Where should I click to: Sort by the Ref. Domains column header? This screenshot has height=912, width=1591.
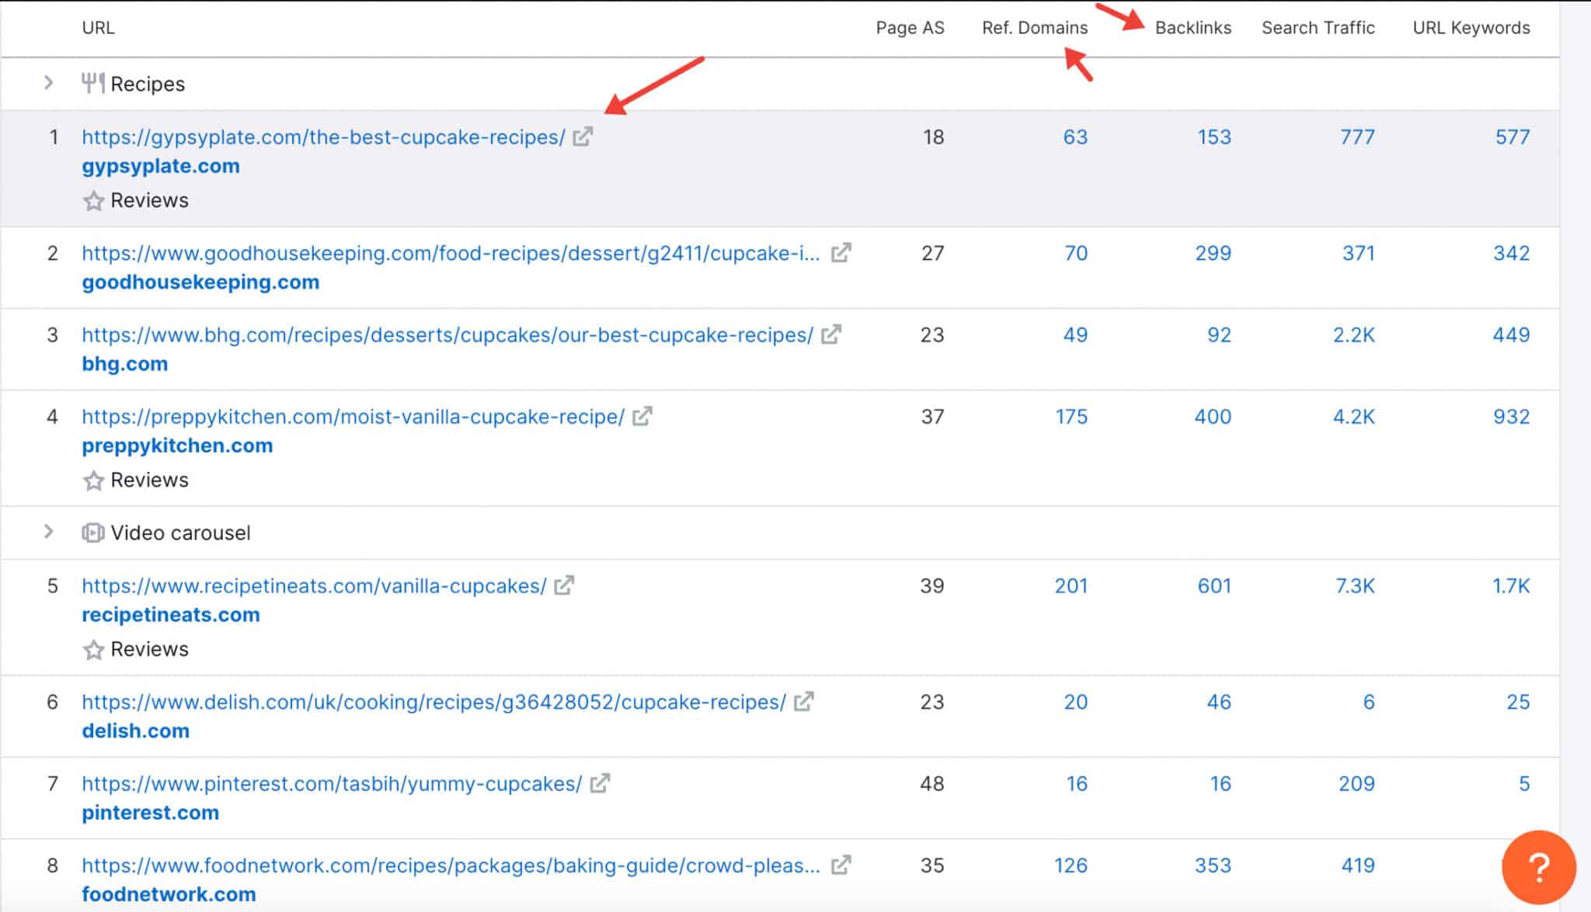[x=1035, y=28]
